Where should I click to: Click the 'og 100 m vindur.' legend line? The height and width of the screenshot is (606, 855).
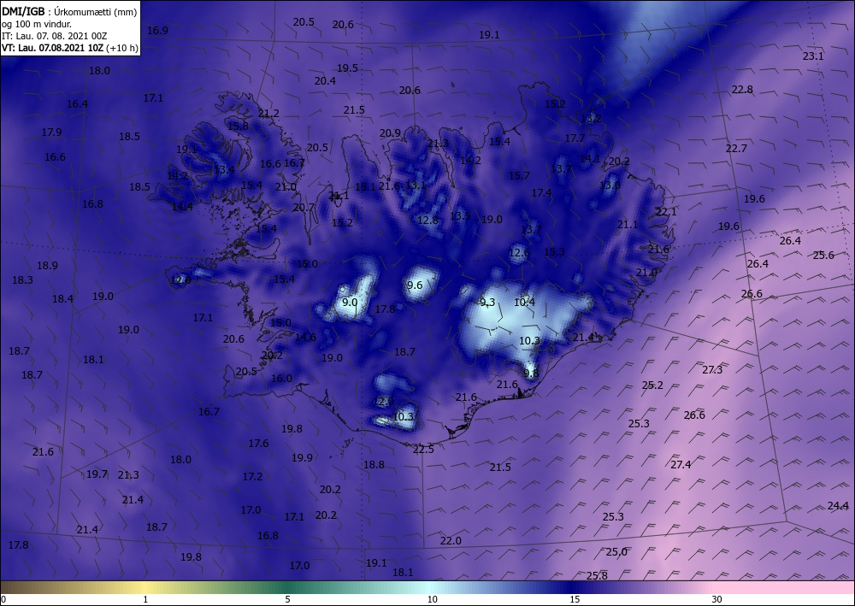(x=37, y=24)
